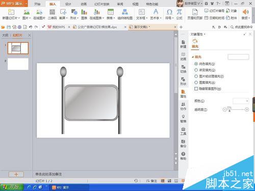The width and height of the screenshot is (255, 191).
Task: Switch to Slide Show (幻灯片放映) tab
Action: click(x=101, y=4)
